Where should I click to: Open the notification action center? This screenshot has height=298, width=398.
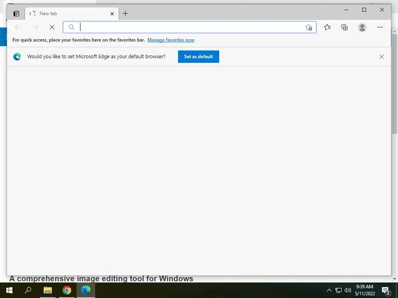386,290
